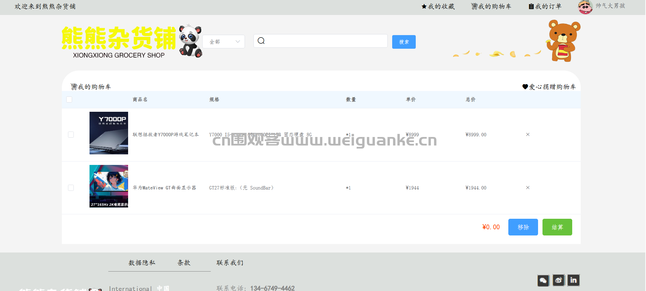Click the LinkedIn icon in footer
The height and width of the screenshot is (291, 646).
click(x=574, y=280)
